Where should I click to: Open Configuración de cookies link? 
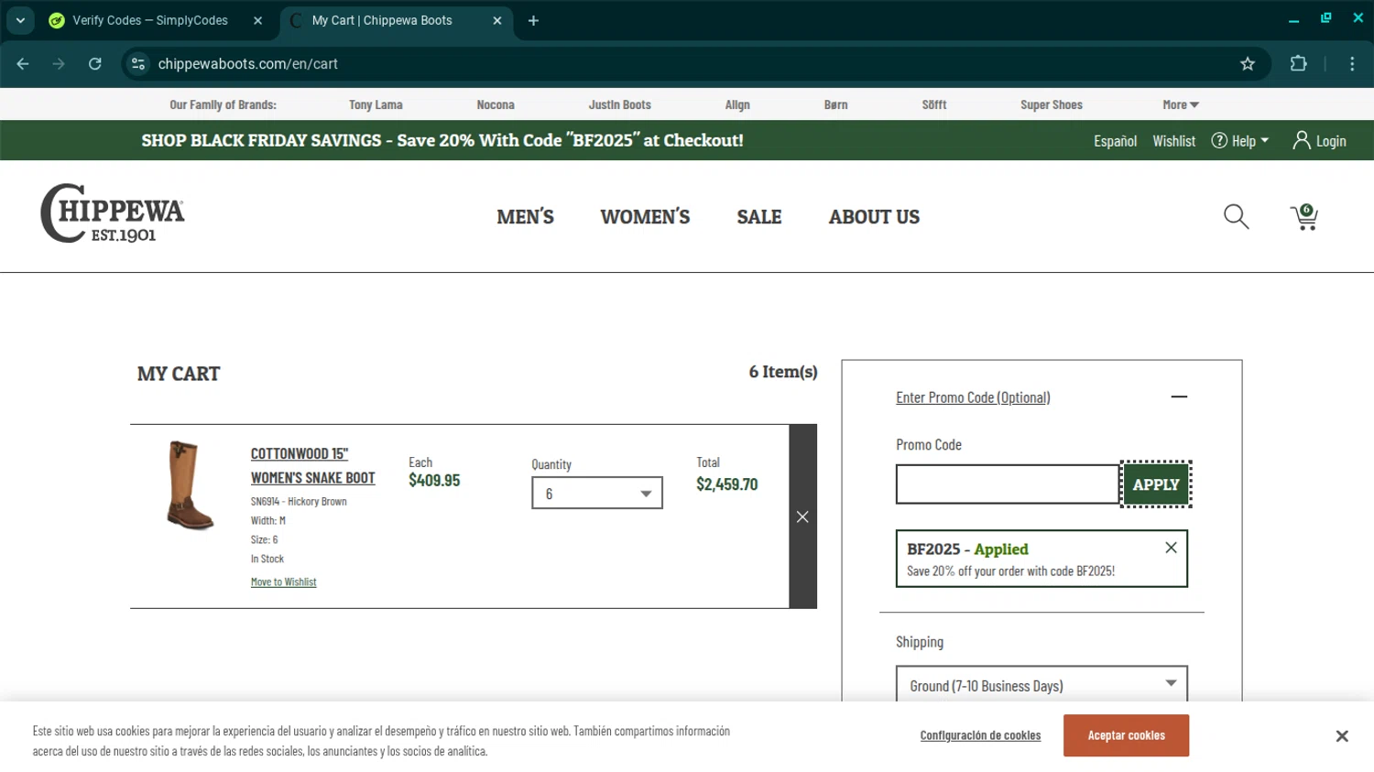(x=980, y=735)
